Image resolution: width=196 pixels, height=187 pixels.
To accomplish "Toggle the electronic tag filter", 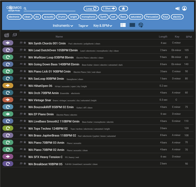I will 14,17.
